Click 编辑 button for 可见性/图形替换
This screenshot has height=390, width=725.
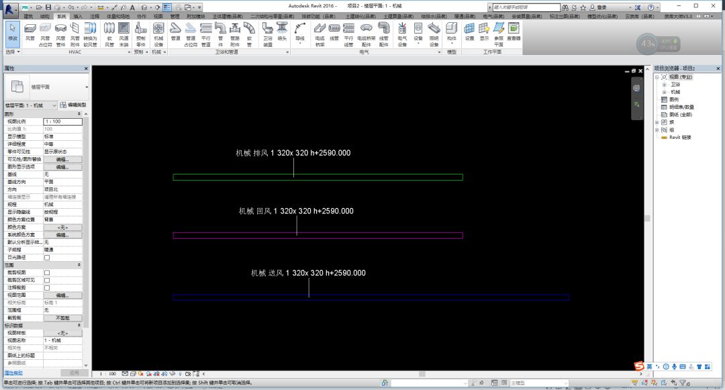coord(62,159)
